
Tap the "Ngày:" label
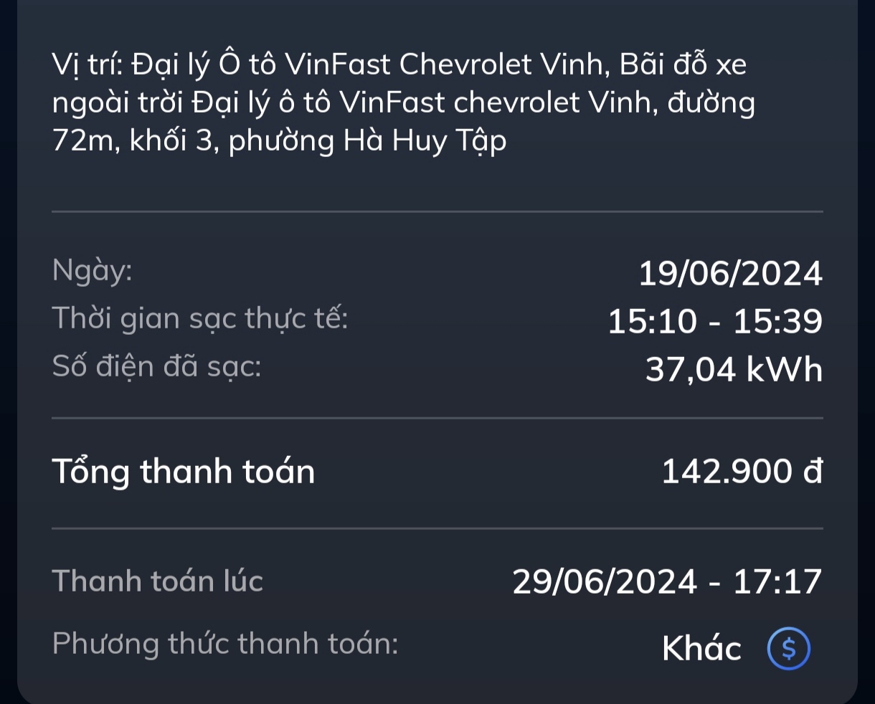tap(93, 271)
